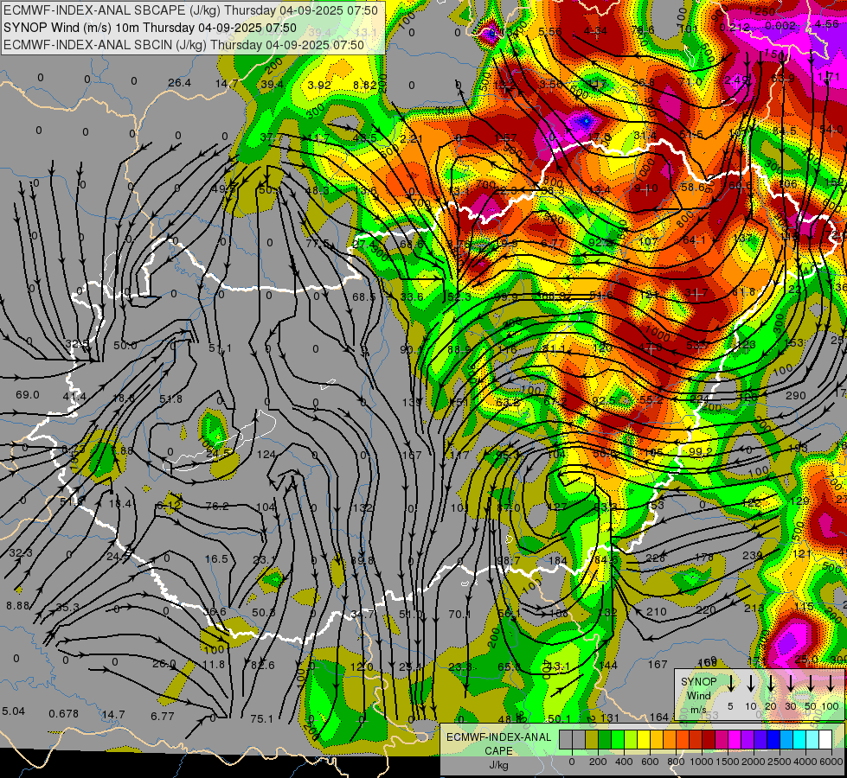Viewport: 847px width, 778px height.
Task: Select the 2.21 map value
Action: (411, 139)
